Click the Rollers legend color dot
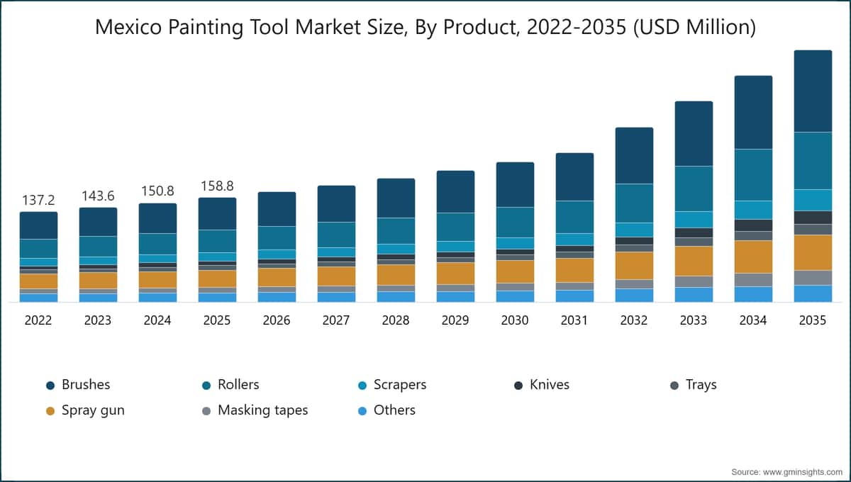This screenshot has width=851, height=482. pos(206,385)
